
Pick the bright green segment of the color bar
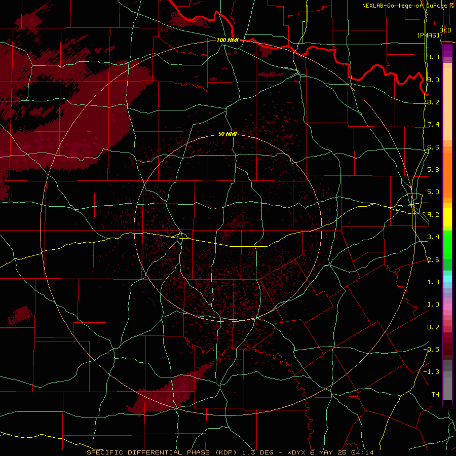click(447, 245)
